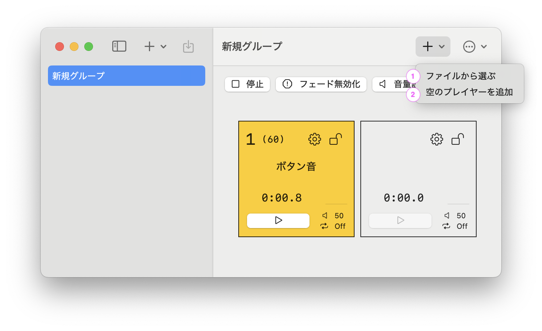Click the disabled play button on empty player

pyautogui.click(x=400, y=220)
